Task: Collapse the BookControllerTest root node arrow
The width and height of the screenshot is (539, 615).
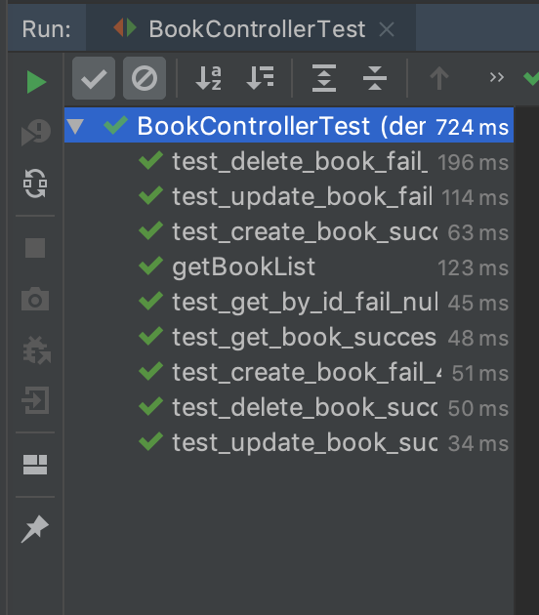Action: pos(75,126)
